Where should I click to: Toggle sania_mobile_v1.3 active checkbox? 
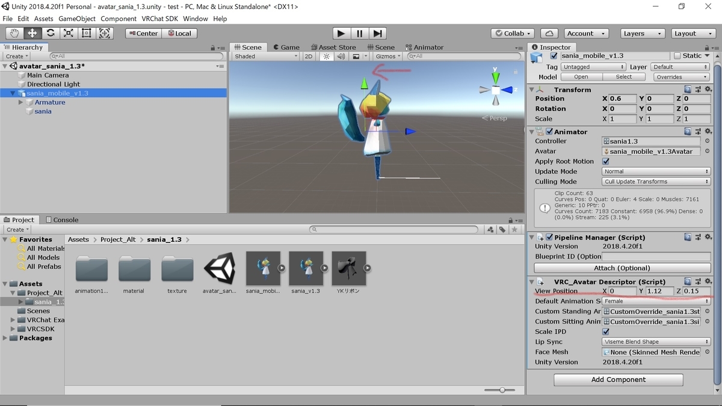(x=554, y=56)
